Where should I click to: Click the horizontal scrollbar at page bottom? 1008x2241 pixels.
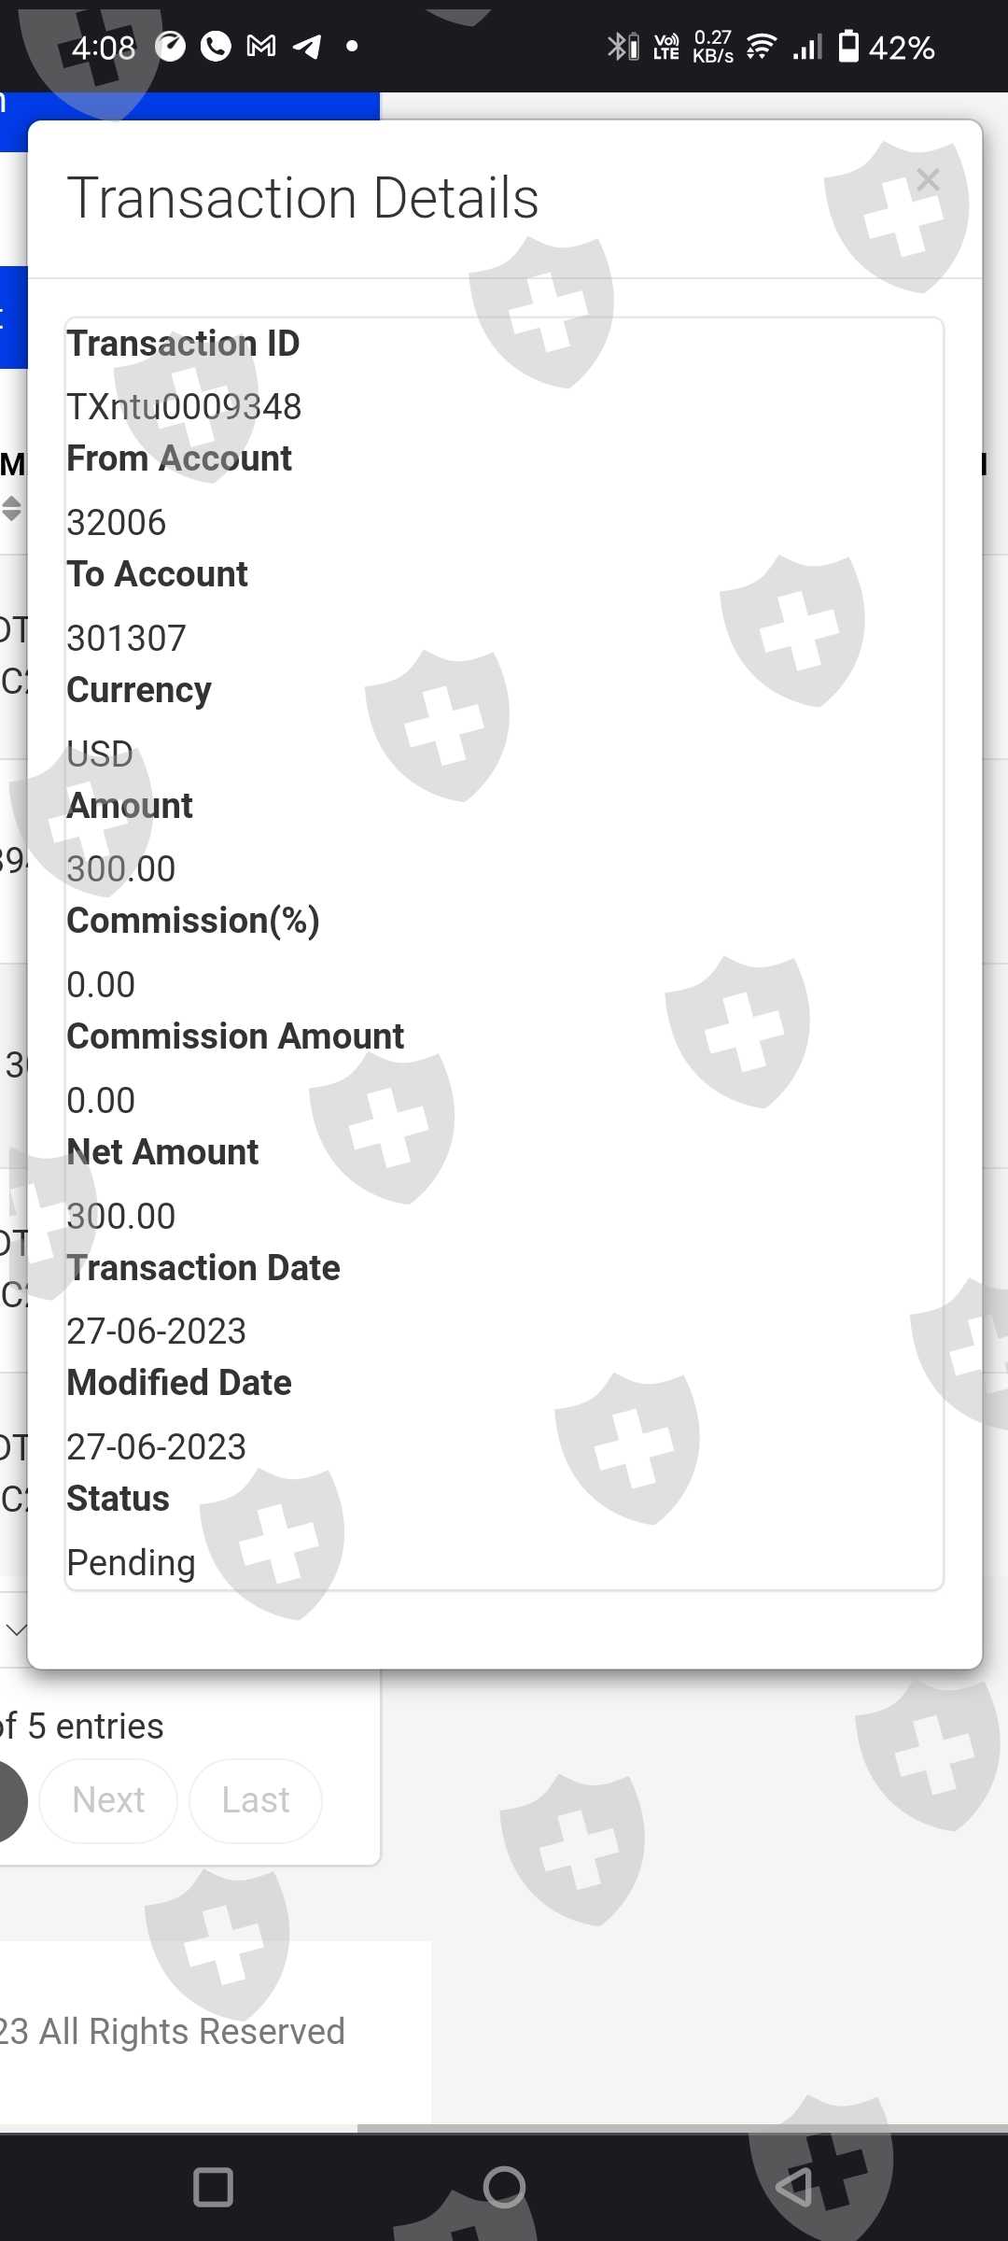click(x=681, y=2129)
